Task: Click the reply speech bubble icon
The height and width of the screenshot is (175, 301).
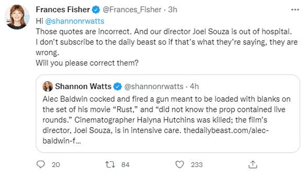Action: coord(41,164)
